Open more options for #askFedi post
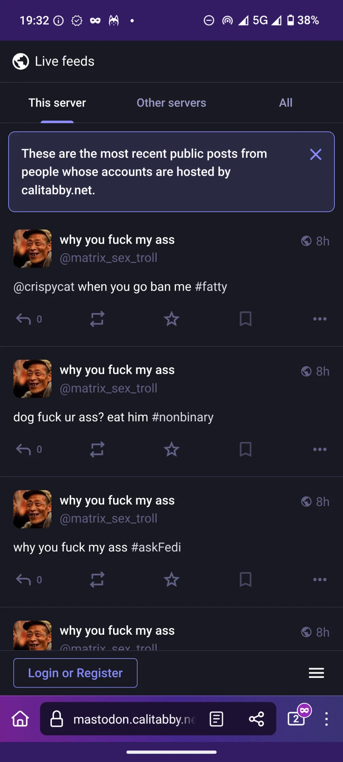 tap(320, 579)
